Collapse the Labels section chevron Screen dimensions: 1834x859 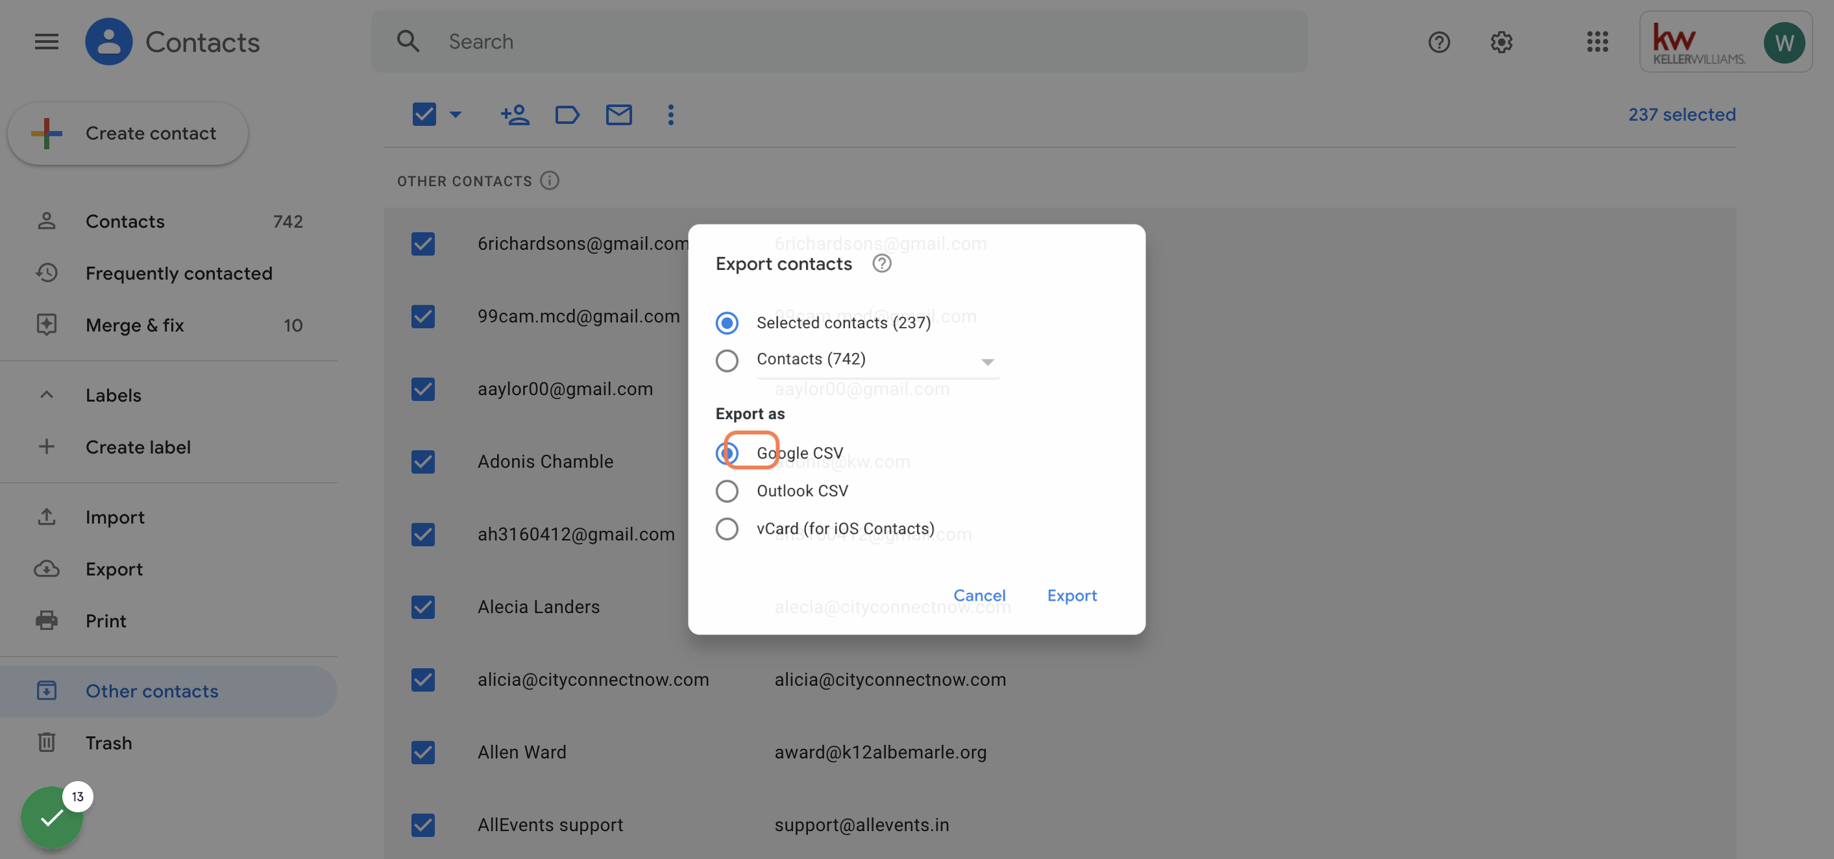tap(46, 394)
